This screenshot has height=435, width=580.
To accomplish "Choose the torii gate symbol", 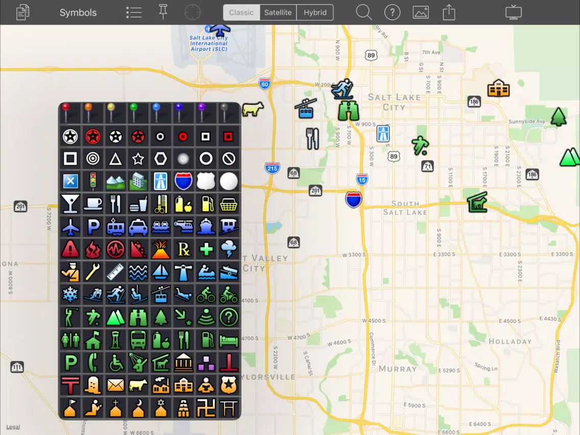I will click(229, 408).
